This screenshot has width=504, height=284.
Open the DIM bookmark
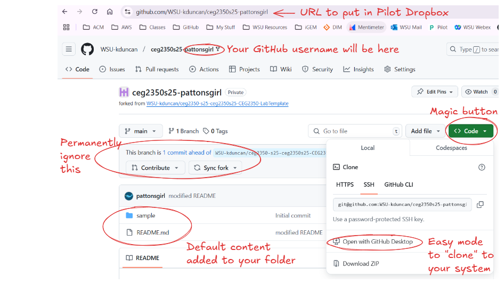point(332,27)
